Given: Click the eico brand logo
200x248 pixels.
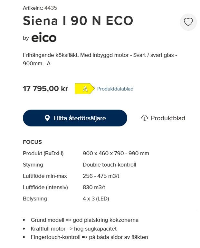Looking at the screenshot, I should click(44, 38).
